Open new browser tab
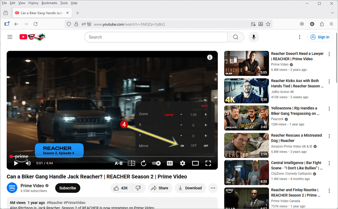Viewport: 338px width, 209px height. 77,13
